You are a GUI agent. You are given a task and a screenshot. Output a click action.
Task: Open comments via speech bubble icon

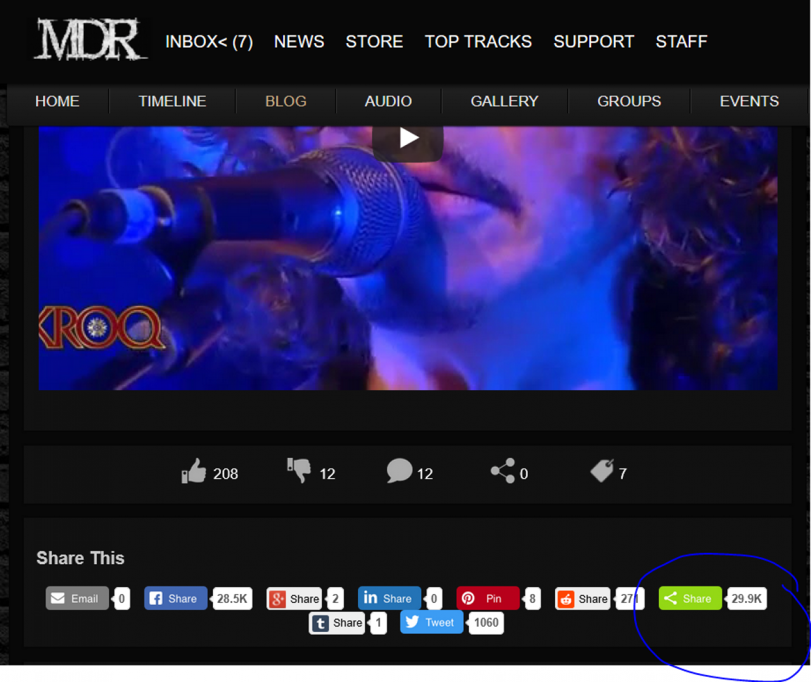(x=399, y=471)
